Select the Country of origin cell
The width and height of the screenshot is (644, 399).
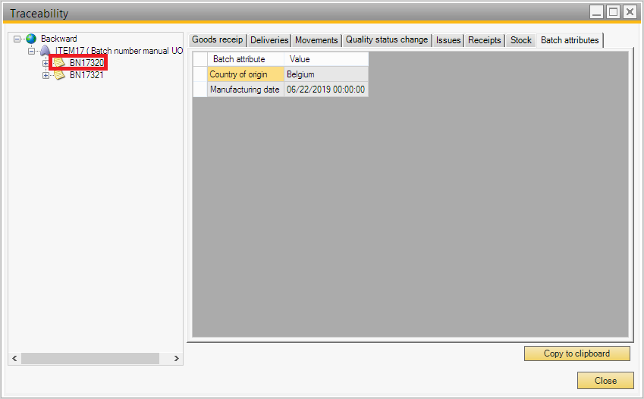click(246, 74)
